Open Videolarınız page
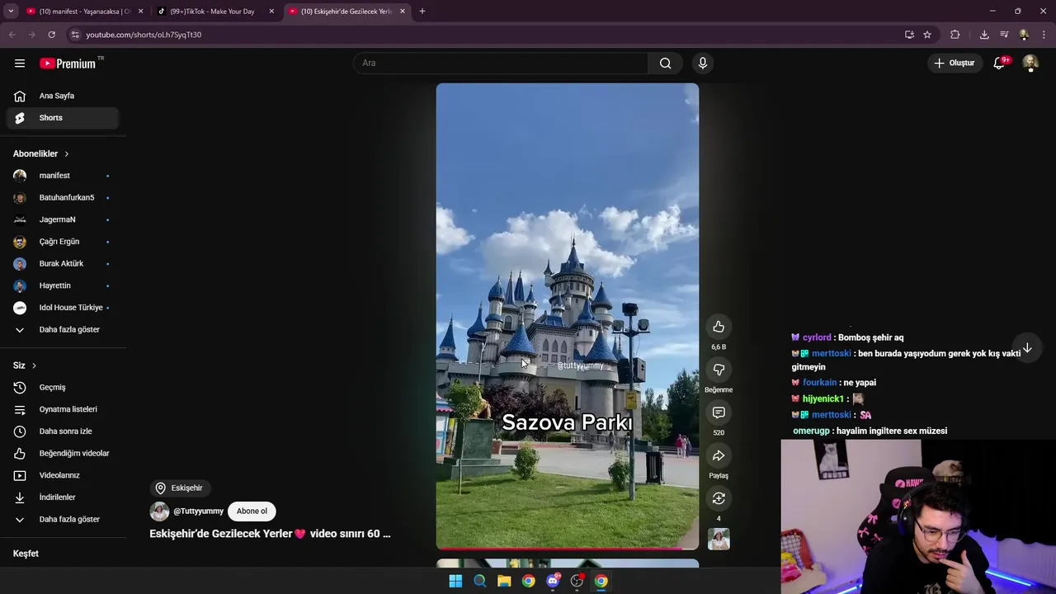The height and width of the screenshot is (594, 1056). point(63,475)
